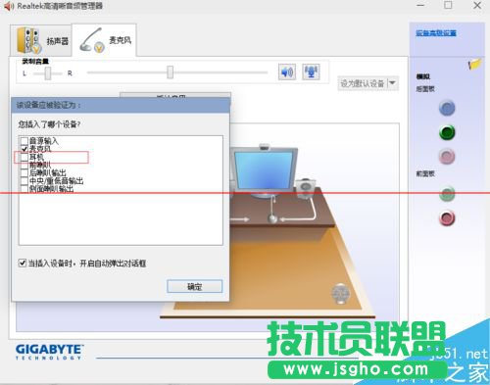The image size is (490, 385).
Task: Check the 中央/重低音输出 checkbox
Action: tap(24, 181)
